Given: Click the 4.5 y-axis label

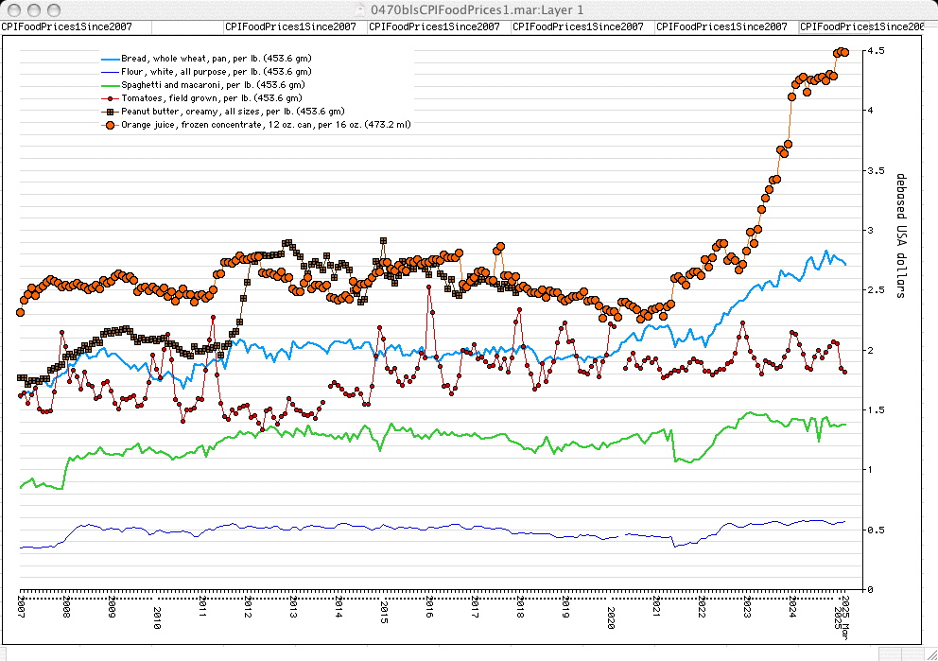Looking at the screenshot, I should click(x=876, y=51).
